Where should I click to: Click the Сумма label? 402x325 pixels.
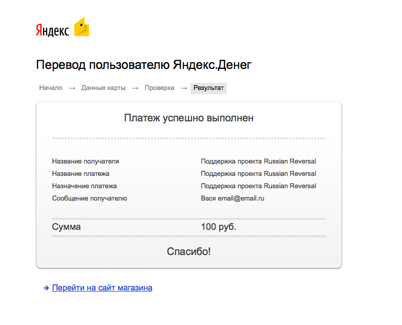(66, 227)
